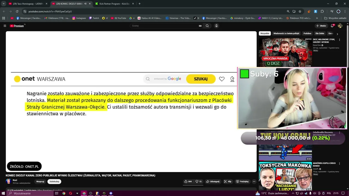Open Twitch bookmark

pos(94,18)
